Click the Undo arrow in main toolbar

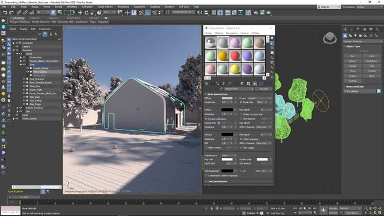pyautogui.click(x=5, y=13)
